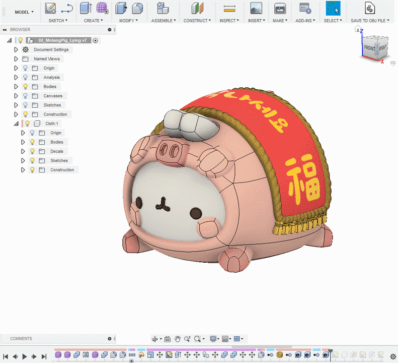The image size is (398, 363).
Task: Click the home view icon above ViewCube
Action: click(358, 29)
